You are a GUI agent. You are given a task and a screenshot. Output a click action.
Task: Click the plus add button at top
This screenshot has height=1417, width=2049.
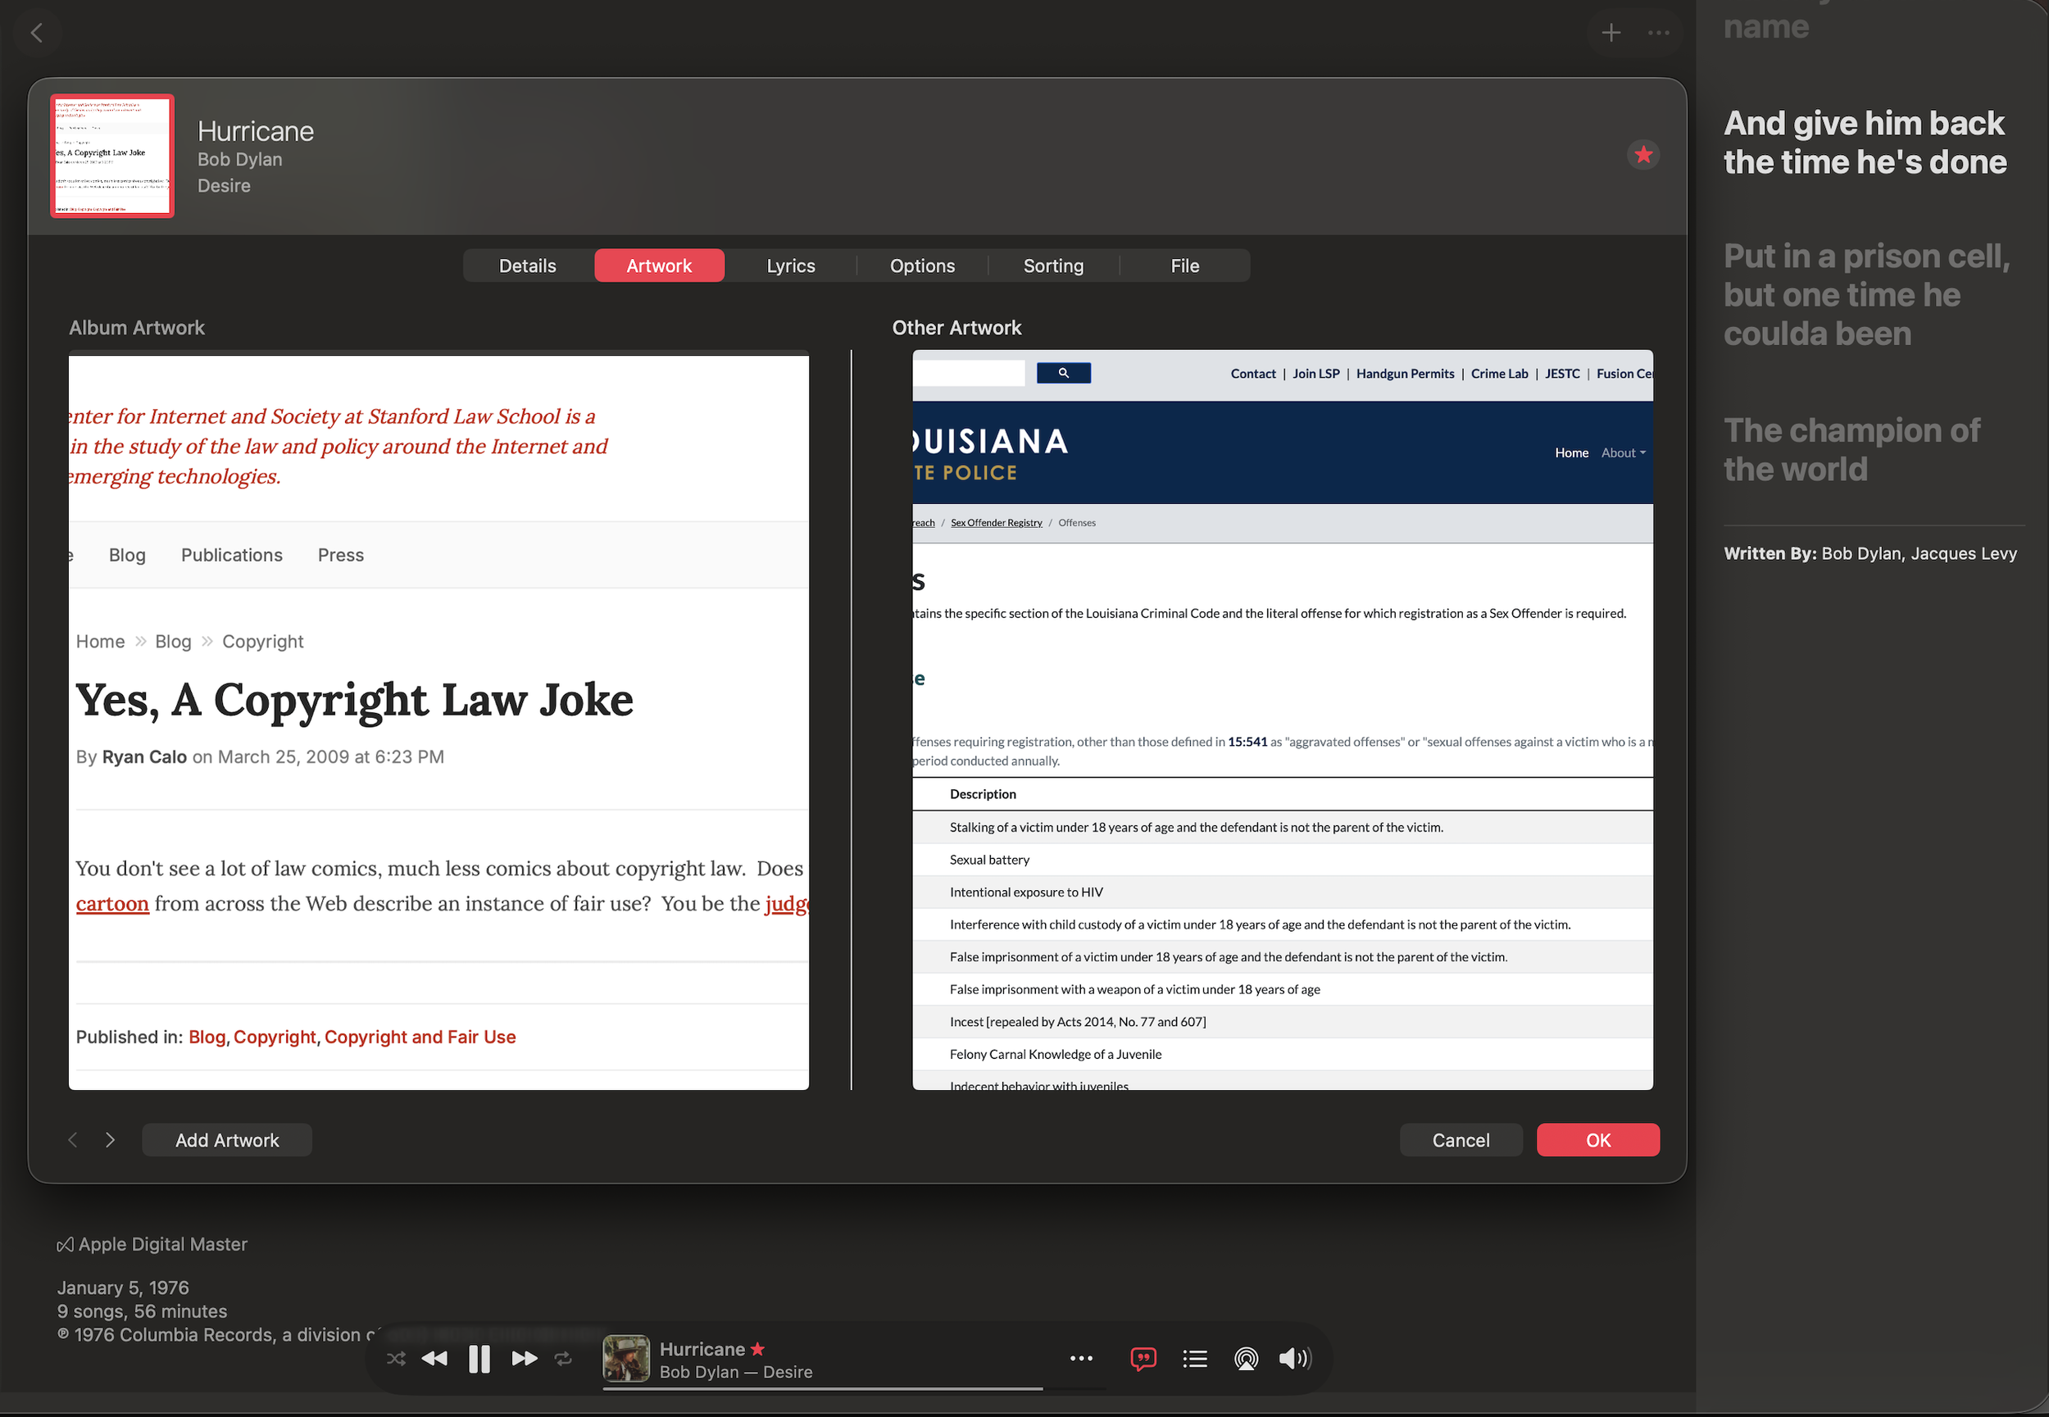[x=1611, y=33]
